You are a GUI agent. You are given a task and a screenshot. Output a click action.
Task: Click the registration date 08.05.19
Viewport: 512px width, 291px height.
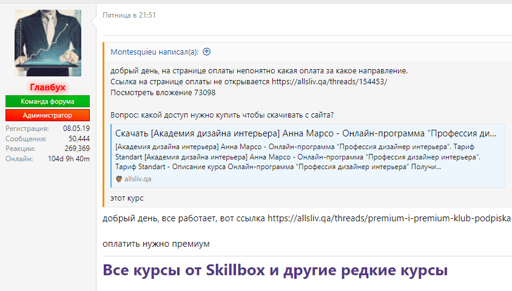(76, 129)
